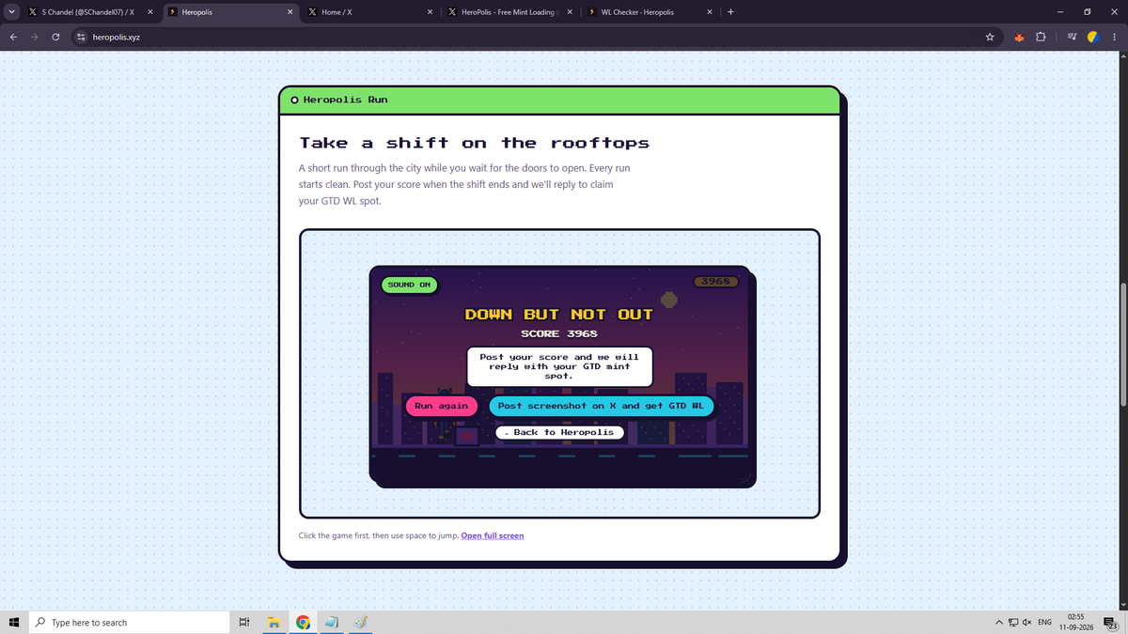Click the Take a shift on the rooftops heading
This screenshot has width=1128, height=634.
474,143
